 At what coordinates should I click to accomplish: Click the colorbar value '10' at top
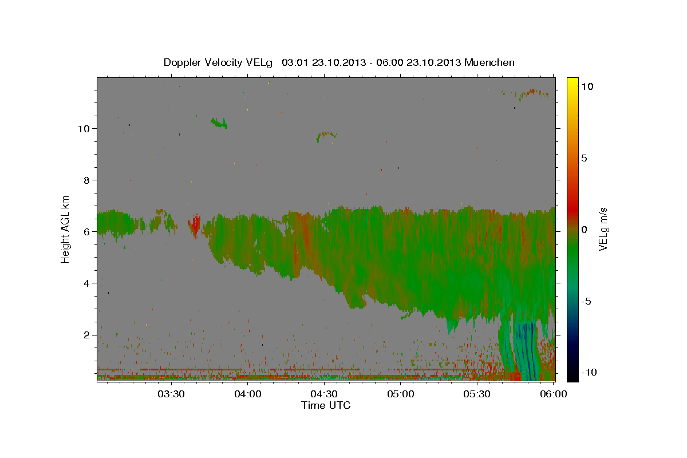(x=587, y=86)
